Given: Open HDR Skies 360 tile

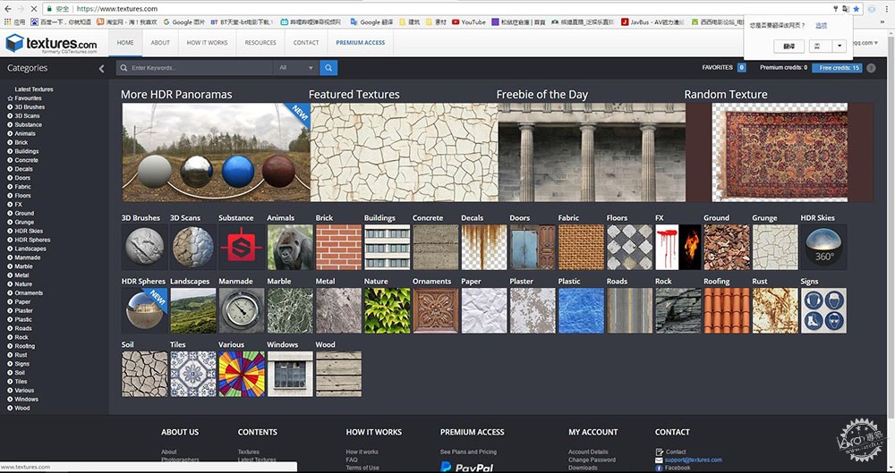Looking at the screenshot, I should pyautogui.click(x=823, y=247).
